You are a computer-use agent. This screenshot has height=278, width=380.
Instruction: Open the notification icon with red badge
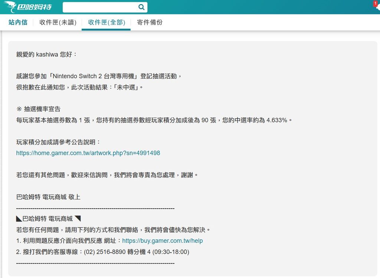pyautogui.click(x=377, y=5)
